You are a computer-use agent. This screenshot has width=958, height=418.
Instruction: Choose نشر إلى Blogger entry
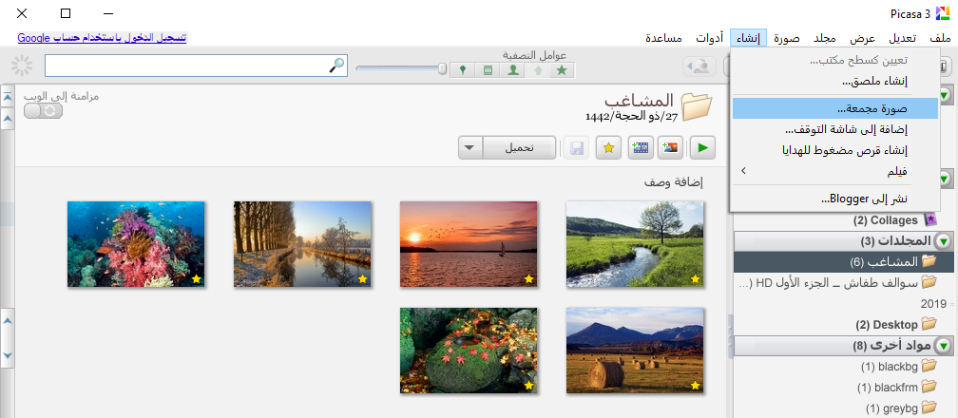point(835,199)
